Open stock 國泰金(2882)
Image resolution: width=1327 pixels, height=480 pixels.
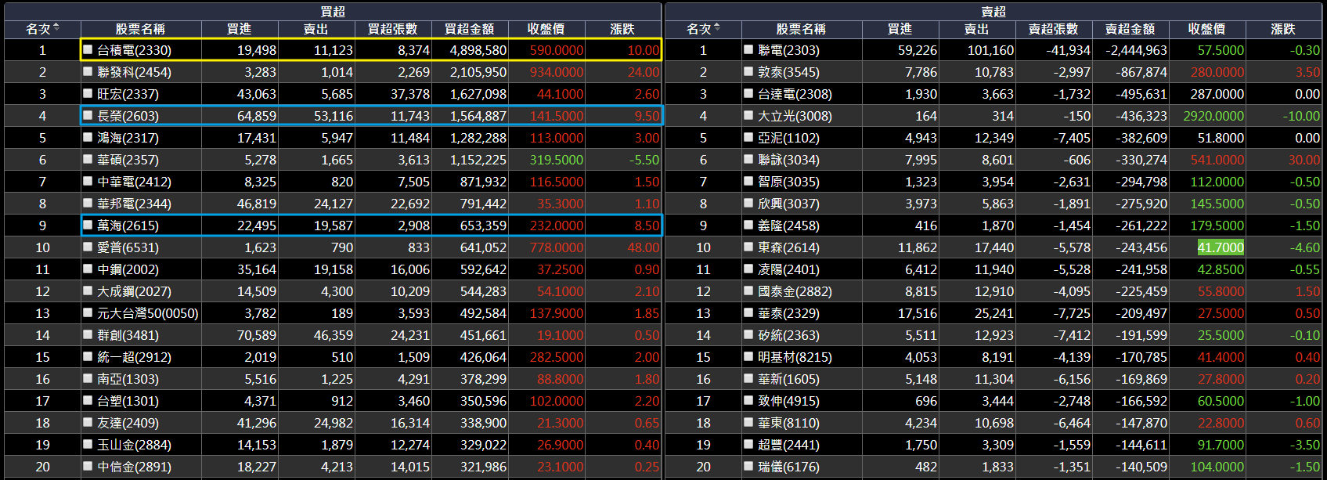[x=795, y=291]
